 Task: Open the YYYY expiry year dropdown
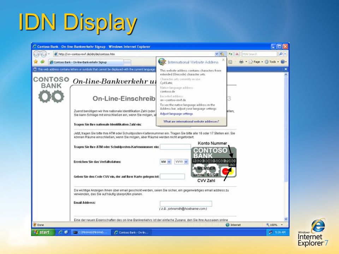pyautogui.click(x=182, y=162)
